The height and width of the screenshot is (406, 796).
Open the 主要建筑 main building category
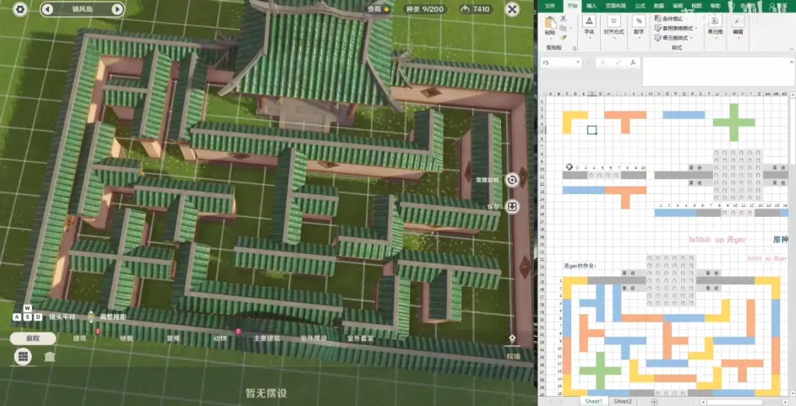pos(266,338)
